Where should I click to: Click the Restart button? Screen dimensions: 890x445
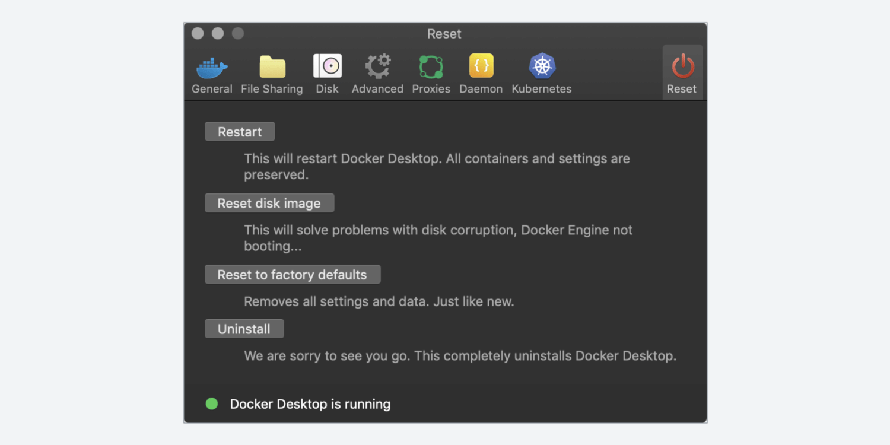(x=240, y=132)
